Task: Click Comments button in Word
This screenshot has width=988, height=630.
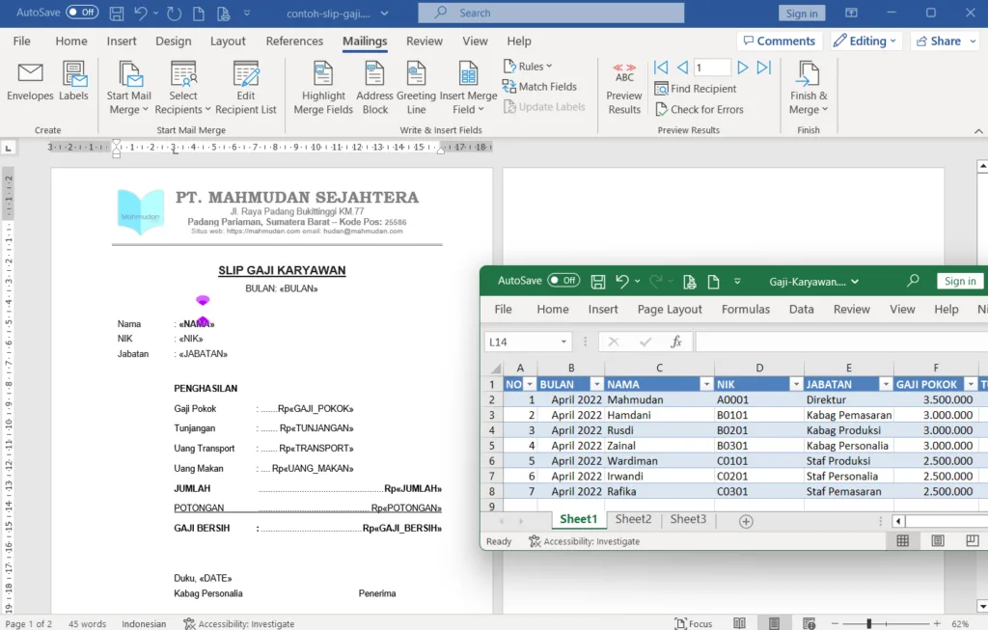Action: click(x=780, y=41)
